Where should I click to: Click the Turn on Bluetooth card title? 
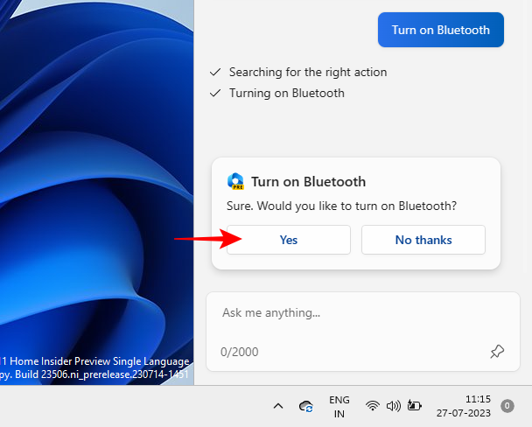coord(308,182)
